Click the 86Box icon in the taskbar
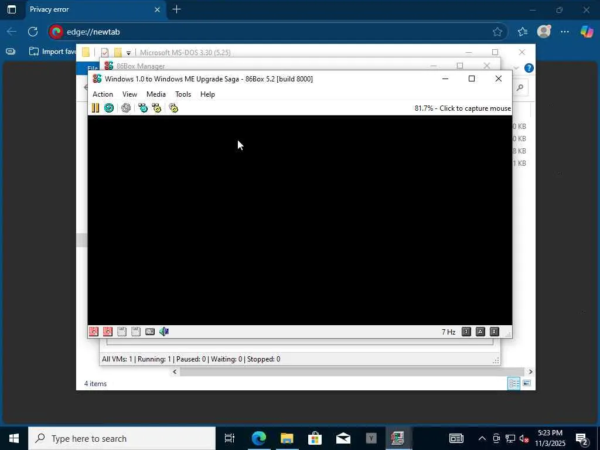Viewport: 600px width, 450px height. 398,438
